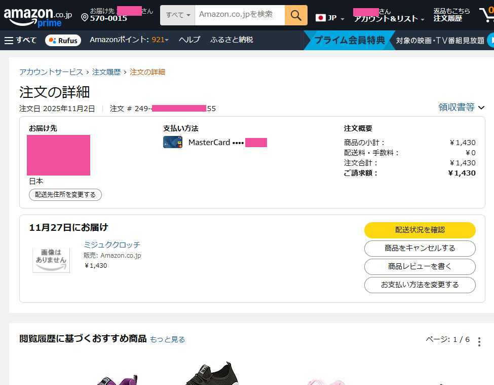Click the Amazon.co.jp prime logo
The width and height of the screenshot is (494, 385).
tap(37, 16)
